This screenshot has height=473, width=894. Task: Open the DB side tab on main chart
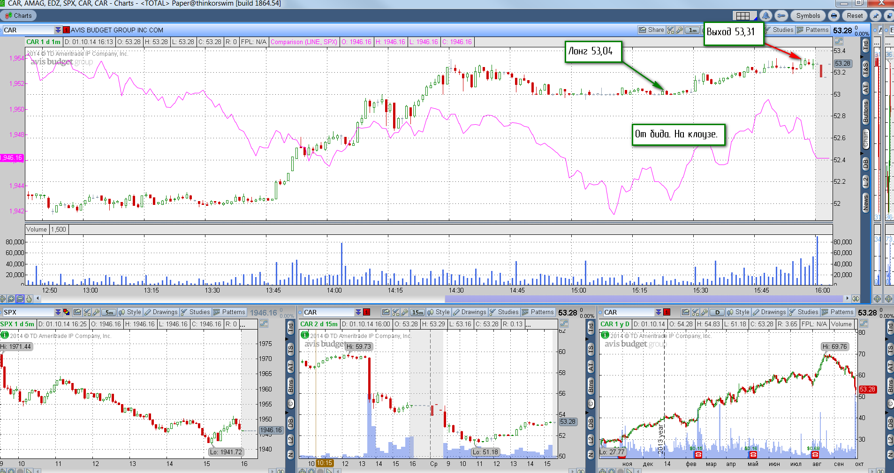(x=866, y=164)
